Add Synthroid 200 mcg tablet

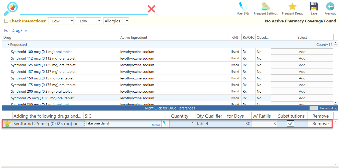point(302,91)
